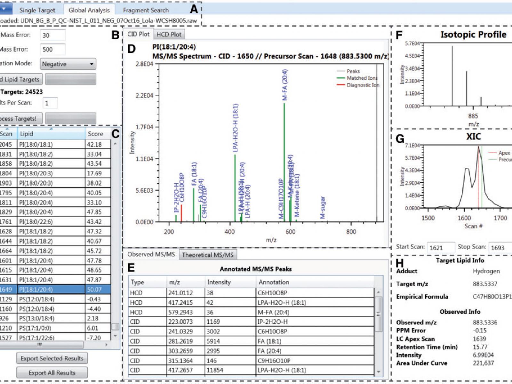Select the peak row with m/z 223.0073
The height and width of the screenshot is (384, 512).
[x=251, y=322]
